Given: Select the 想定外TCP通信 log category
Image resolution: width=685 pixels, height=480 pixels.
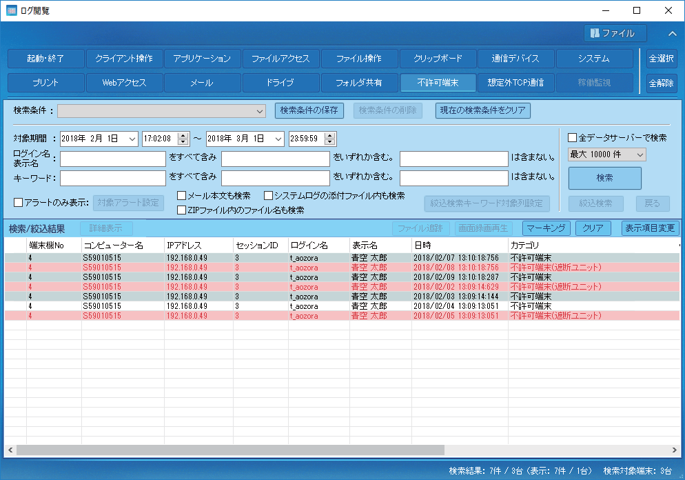Looking at the screenshot, I should coord(516,83).
